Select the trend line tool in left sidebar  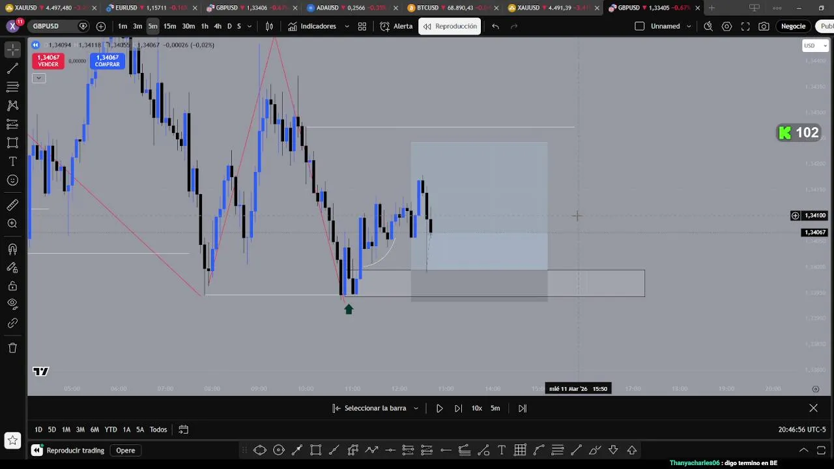(x=12, y=68)
